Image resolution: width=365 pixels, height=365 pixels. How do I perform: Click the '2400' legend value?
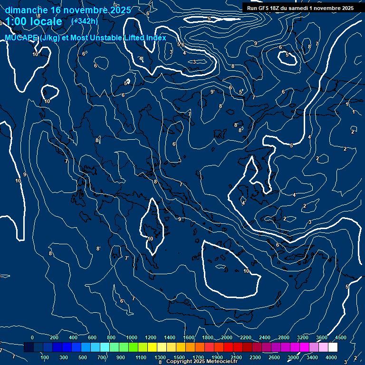coord(265,337)
